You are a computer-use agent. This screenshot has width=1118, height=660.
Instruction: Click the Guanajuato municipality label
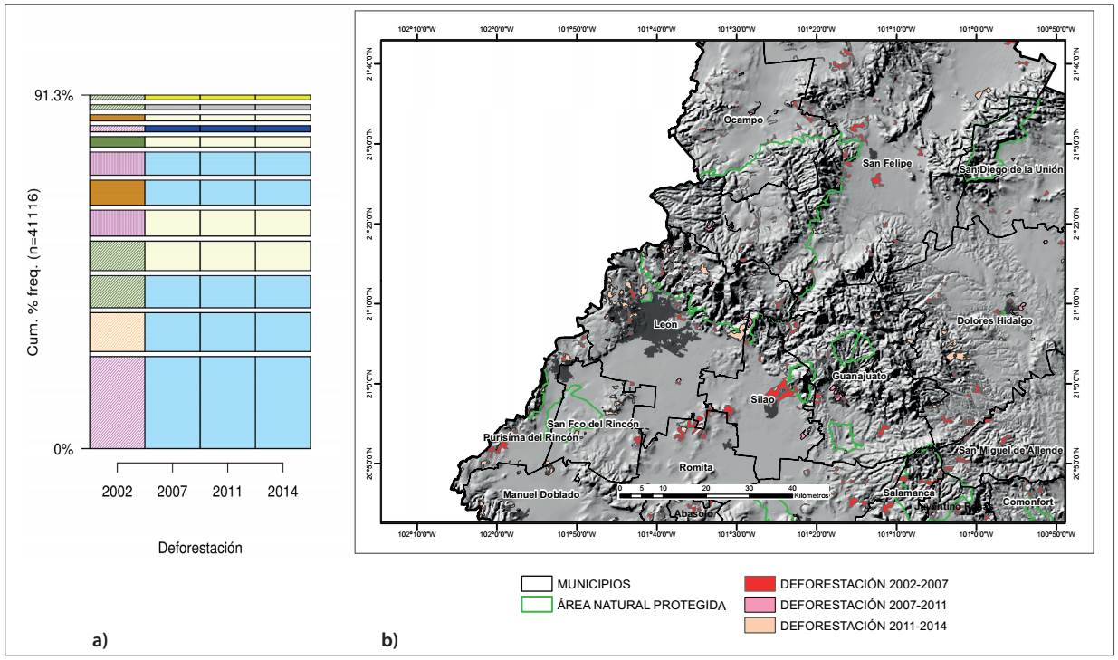click(860, 374)
